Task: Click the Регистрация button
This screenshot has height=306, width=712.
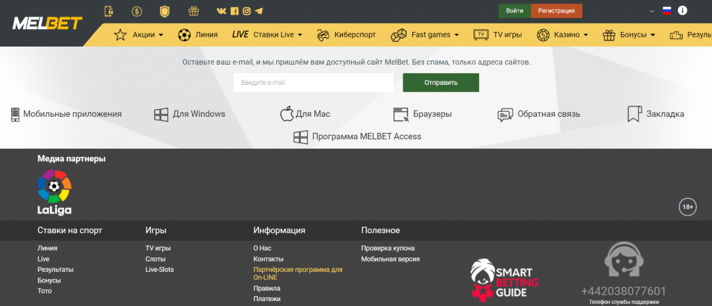Action: tap(556, 11)
